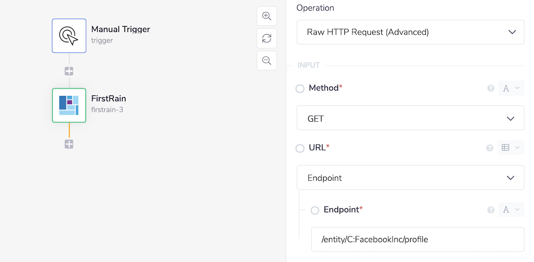The image size is (534, 262).
Task: Change URL input type table selector
Action: point(511,148)
